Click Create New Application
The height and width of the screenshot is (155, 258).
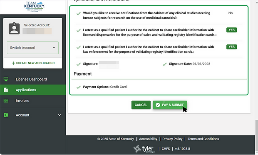33,63
